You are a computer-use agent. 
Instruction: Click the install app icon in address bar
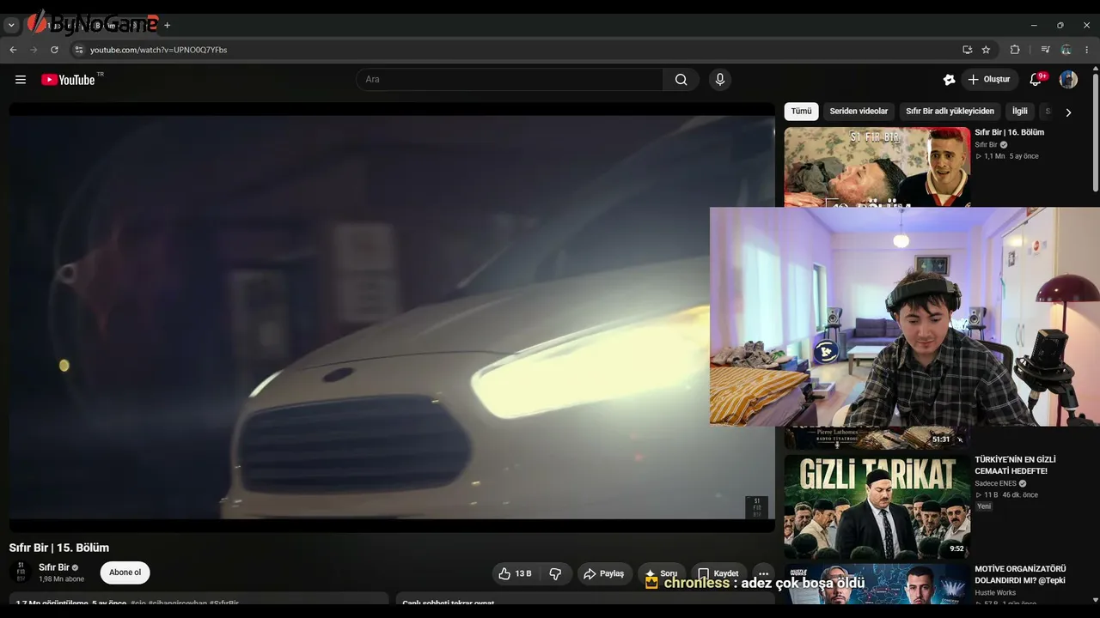[x=967, y=50]
